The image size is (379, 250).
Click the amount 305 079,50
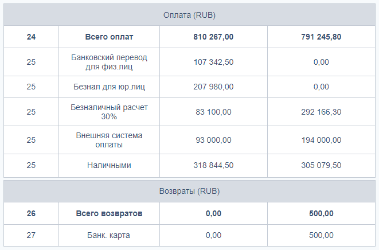pos(321,165)
